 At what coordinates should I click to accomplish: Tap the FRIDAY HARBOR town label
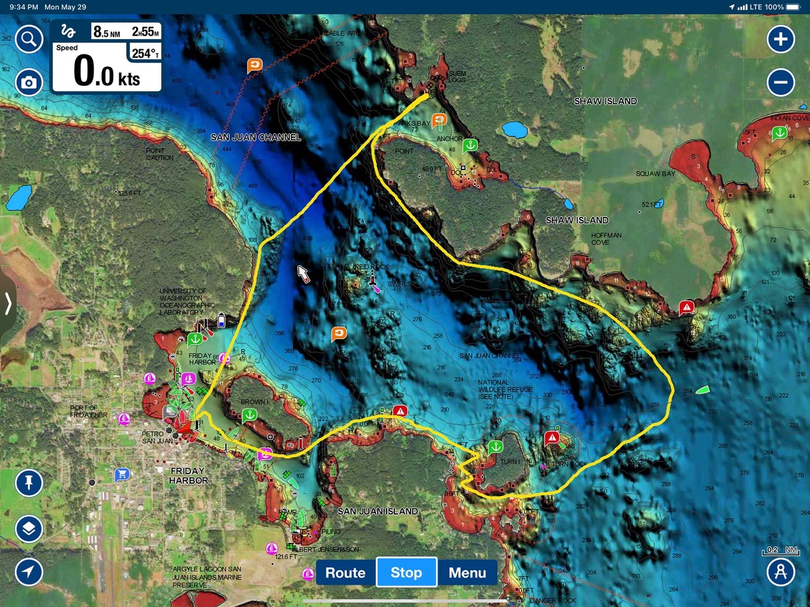point(188,476)
